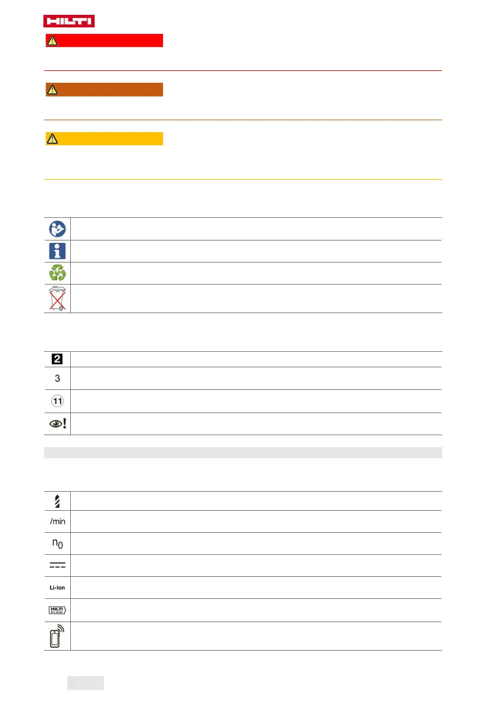Click the green recycling symbol

(x=57, y=273)
